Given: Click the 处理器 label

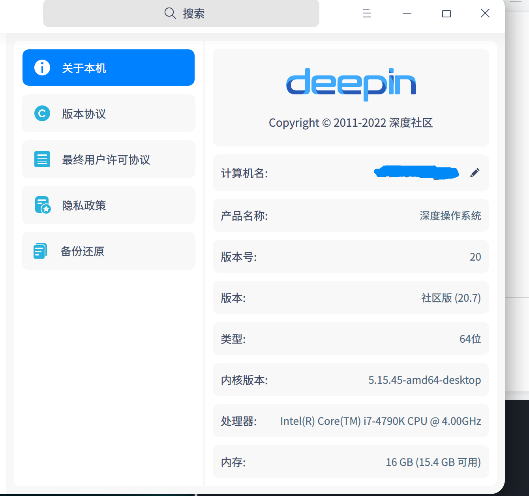Looking at the screenshot, I should [x=239, y=421].
